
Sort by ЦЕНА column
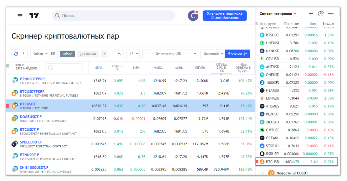coord(99,68)
